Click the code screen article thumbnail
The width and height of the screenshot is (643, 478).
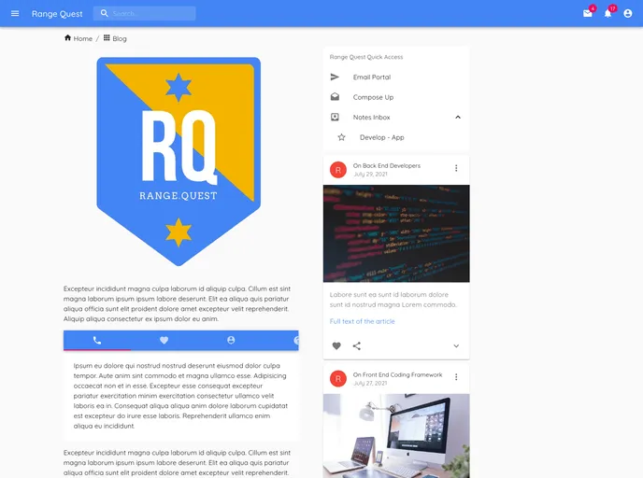coord(396,233)
